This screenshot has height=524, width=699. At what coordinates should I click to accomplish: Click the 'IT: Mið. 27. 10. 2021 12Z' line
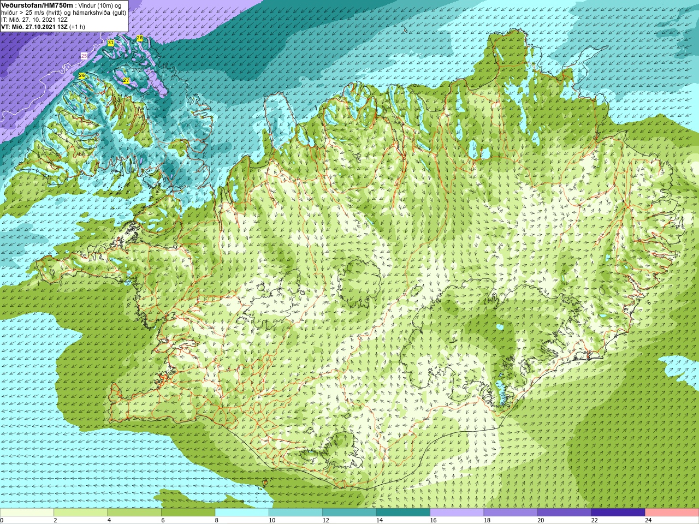coord(34,20)
